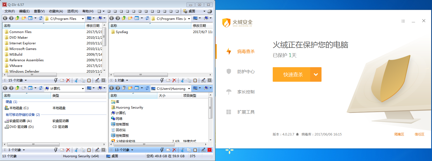Image resolution: width=432 pixels, height=161 pixels.
Task: Select the VMware folder
Action: tap(13, 66)
